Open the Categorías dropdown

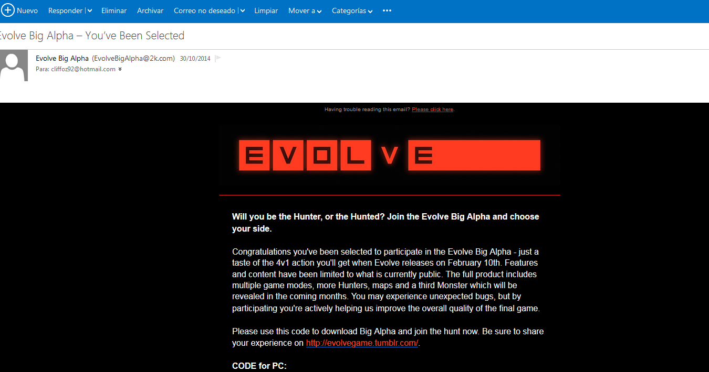352,10
